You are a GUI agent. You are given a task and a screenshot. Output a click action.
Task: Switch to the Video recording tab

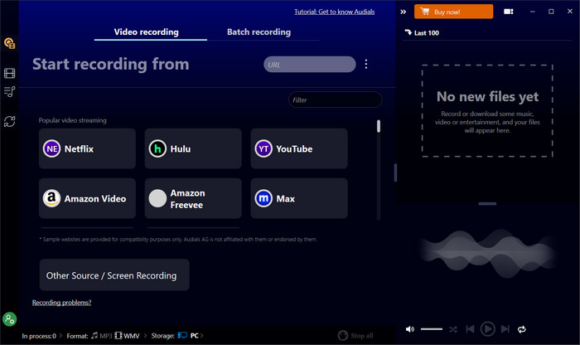coord(147,32)
